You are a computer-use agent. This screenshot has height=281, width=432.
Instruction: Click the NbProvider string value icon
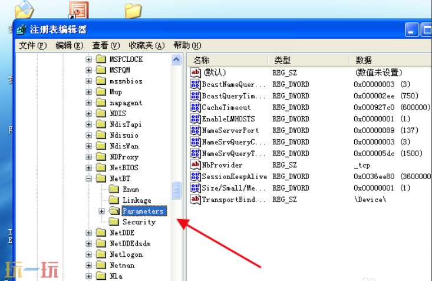195,165
